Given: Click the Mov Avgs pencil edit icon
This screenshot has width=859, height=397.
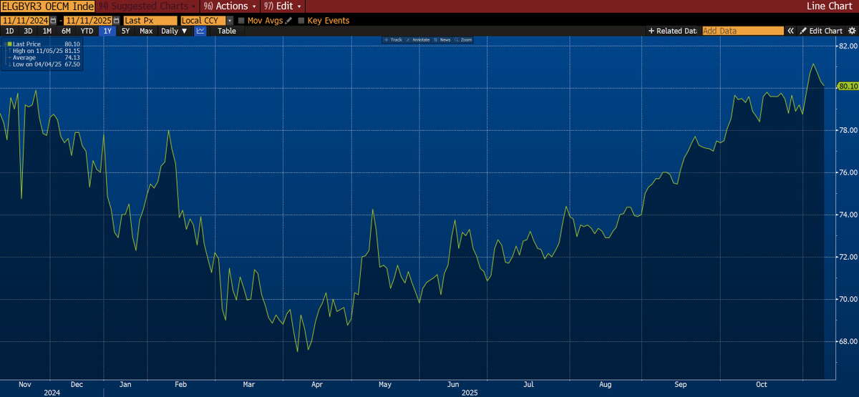Looking at the screenshot, I should pos(288,21).
